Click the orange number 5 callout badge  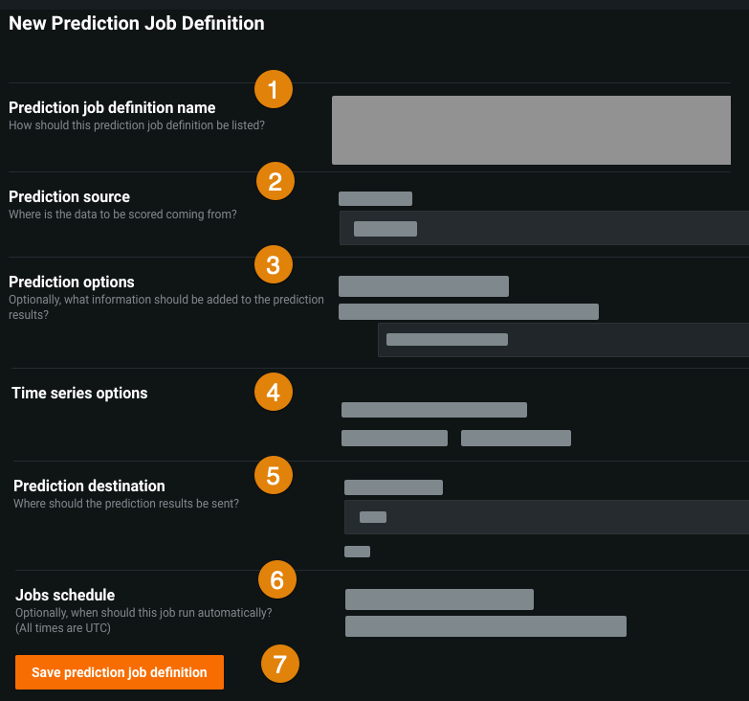click(x=274, y=475)
